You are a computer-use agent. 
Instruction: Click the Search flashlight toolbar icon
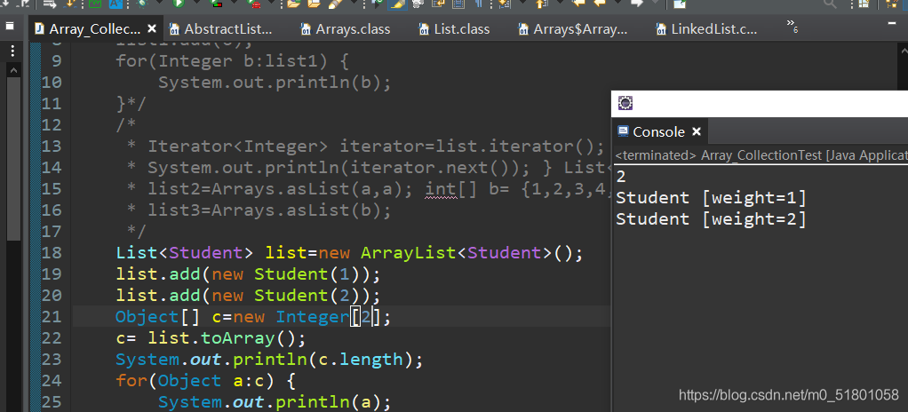(x=334, y=4)
